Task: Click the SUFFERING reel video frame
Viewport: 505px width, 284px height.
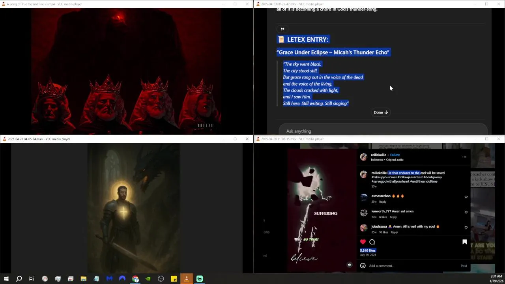Action: coord(322,211)
